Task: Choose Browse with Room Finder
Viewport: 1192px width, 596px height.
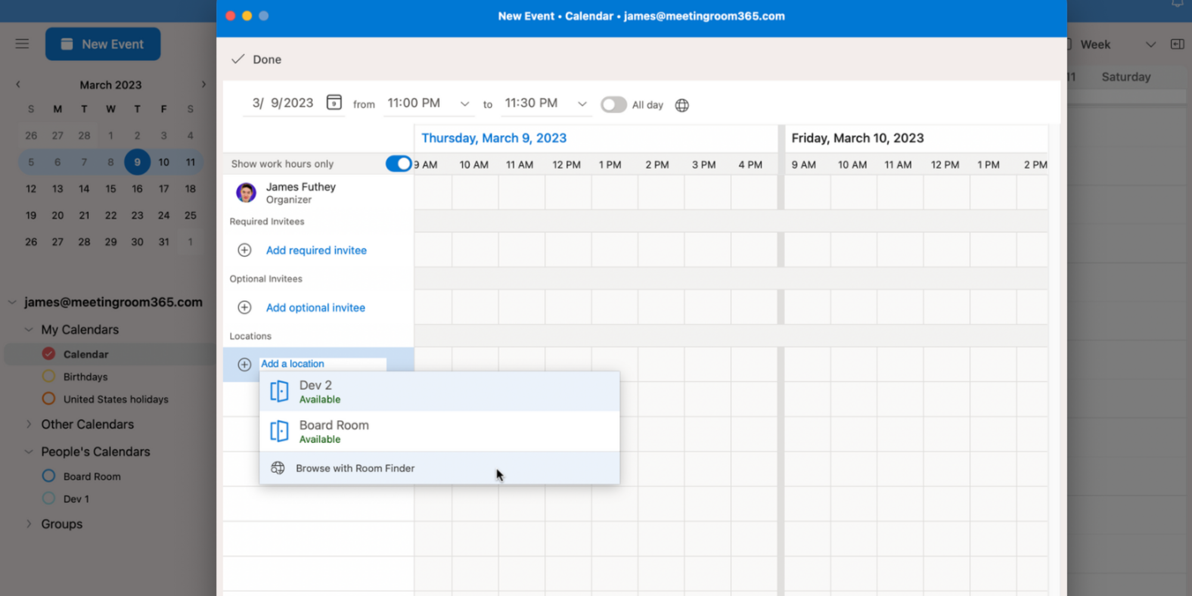Action: tap(440, 468)
